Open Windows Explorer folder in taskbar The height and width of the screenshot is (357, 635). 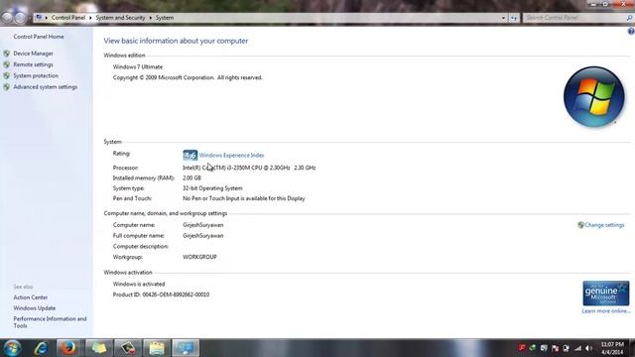157,348
